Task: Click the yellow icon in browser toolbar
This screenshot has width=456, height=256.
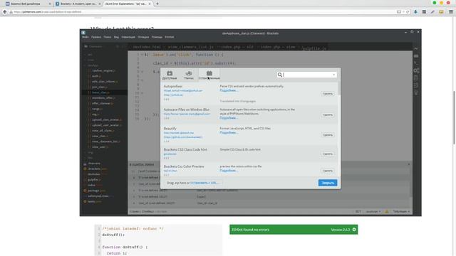Action: [441, 12]
